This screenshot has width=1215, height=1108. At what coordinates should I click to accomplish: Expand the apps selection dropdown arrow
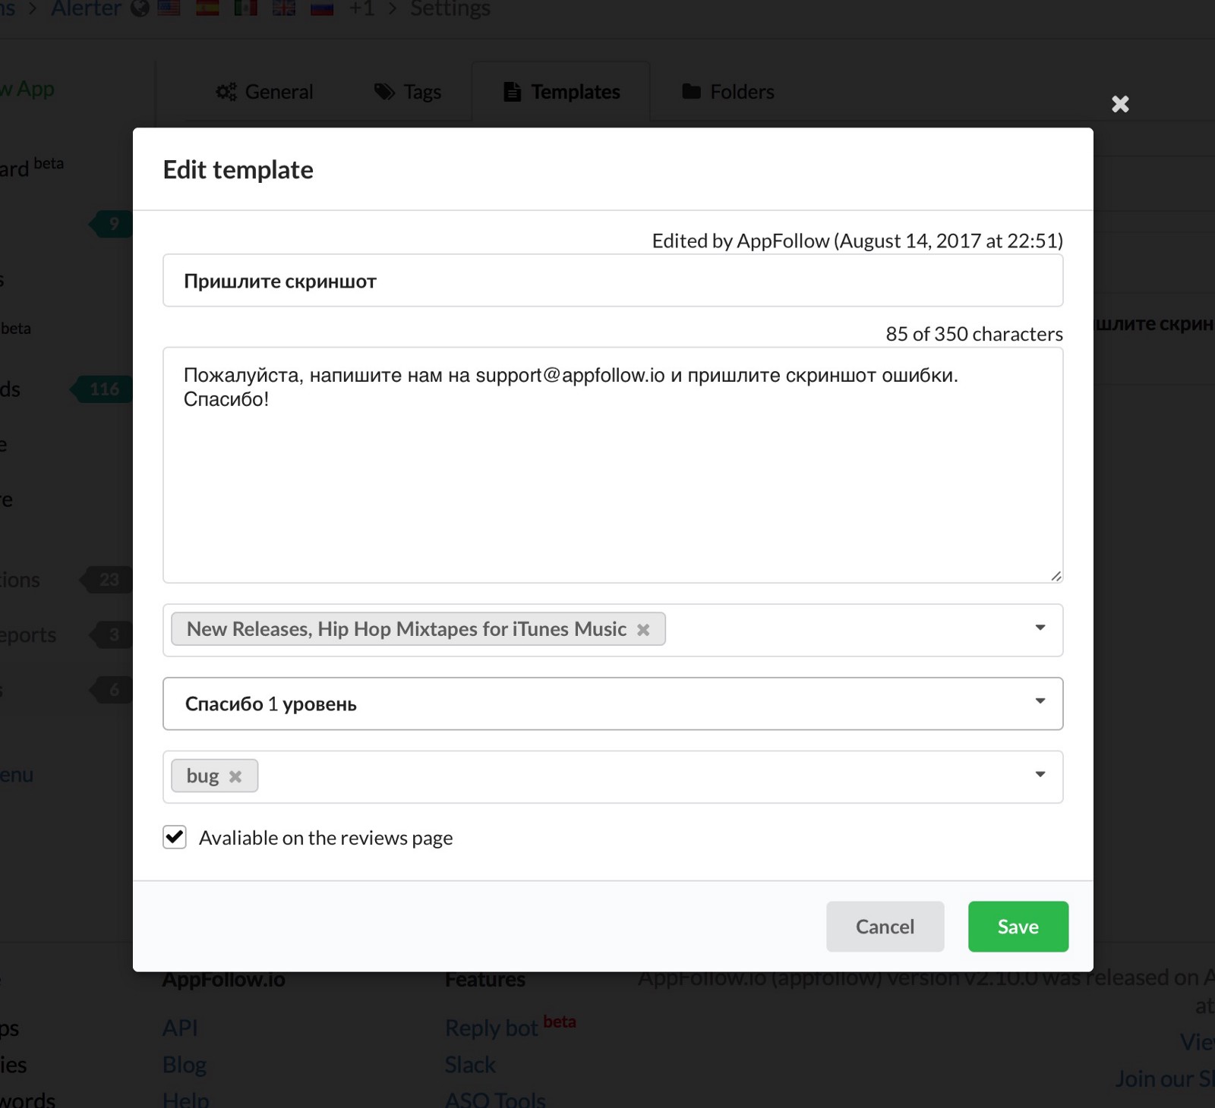coord(1040,628)
